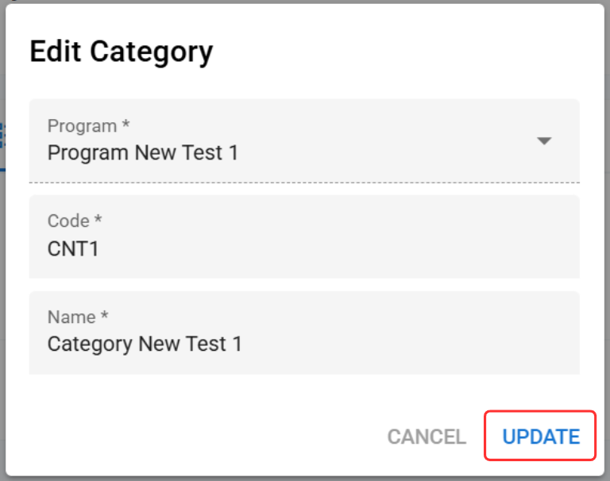Focus the Code input field
610x481 pixels.
click(304, 237)
